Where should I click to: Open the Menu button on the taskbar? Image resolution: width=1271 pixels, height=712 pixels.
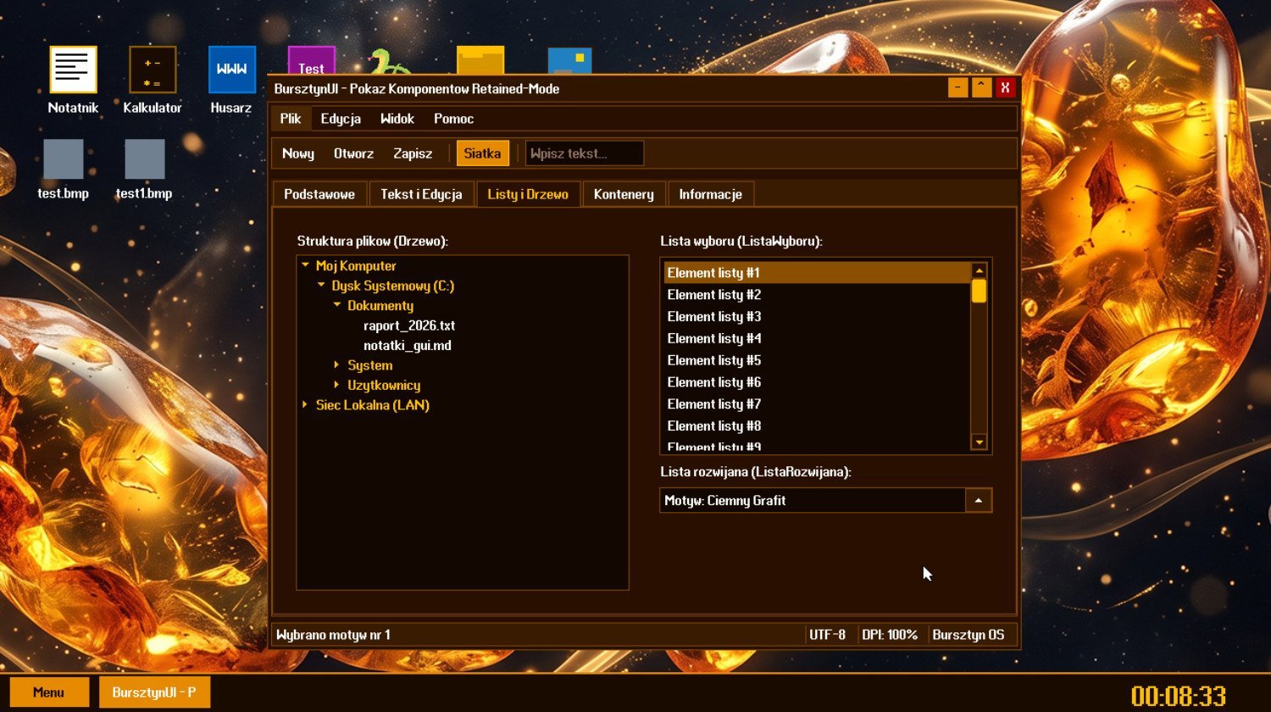tap(49, 693)
